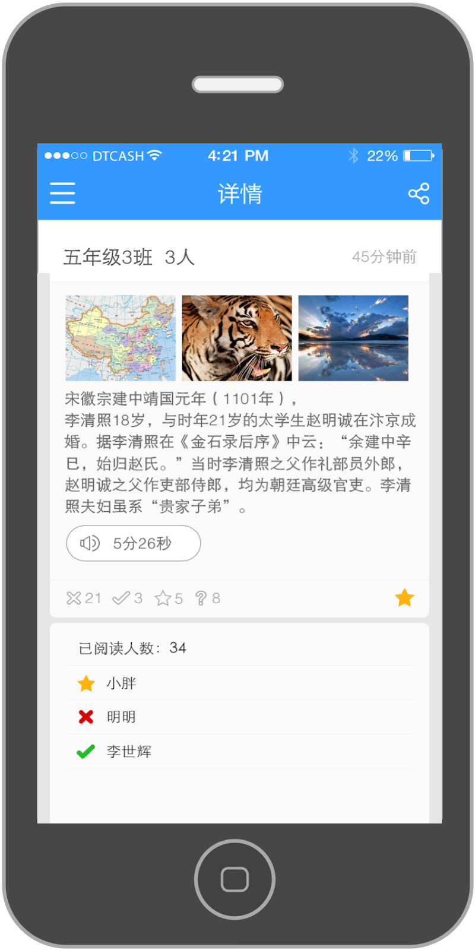Select 李世辉 in the reader list
Viewport: 475px width, 950px height.
tap(239, 751)
